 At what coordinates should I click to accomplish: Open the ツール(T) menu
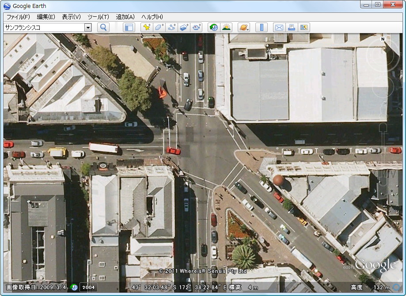pos(99,17)
